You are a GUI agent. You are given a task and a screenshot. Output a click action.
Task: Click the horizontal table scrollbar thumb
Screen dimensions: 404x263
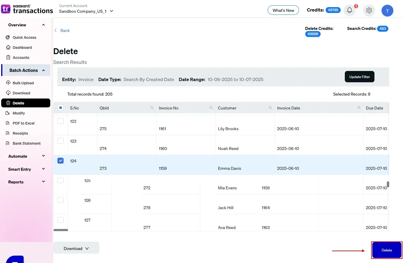click(61, 230)
